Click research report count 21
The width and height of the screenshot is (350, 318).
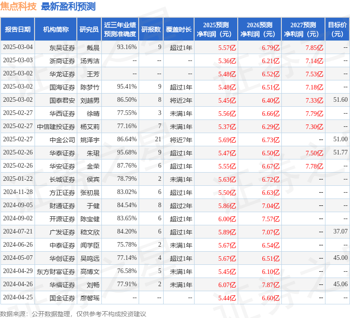click(x=158, y=139)
